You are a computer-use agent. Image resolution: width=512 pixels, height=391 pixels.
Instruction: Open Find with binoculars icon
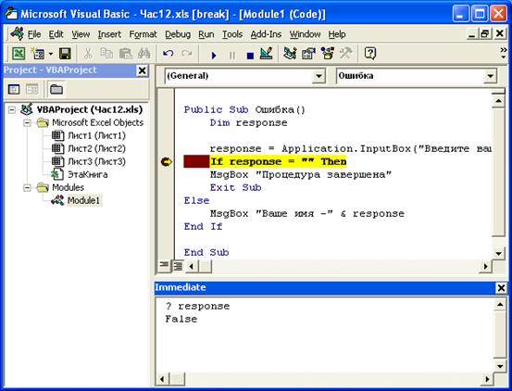144,54
